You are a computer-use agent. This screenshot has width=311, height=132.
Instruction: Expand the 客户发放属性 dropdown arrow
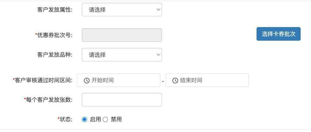pyautogui.click(x=158, y=9)
